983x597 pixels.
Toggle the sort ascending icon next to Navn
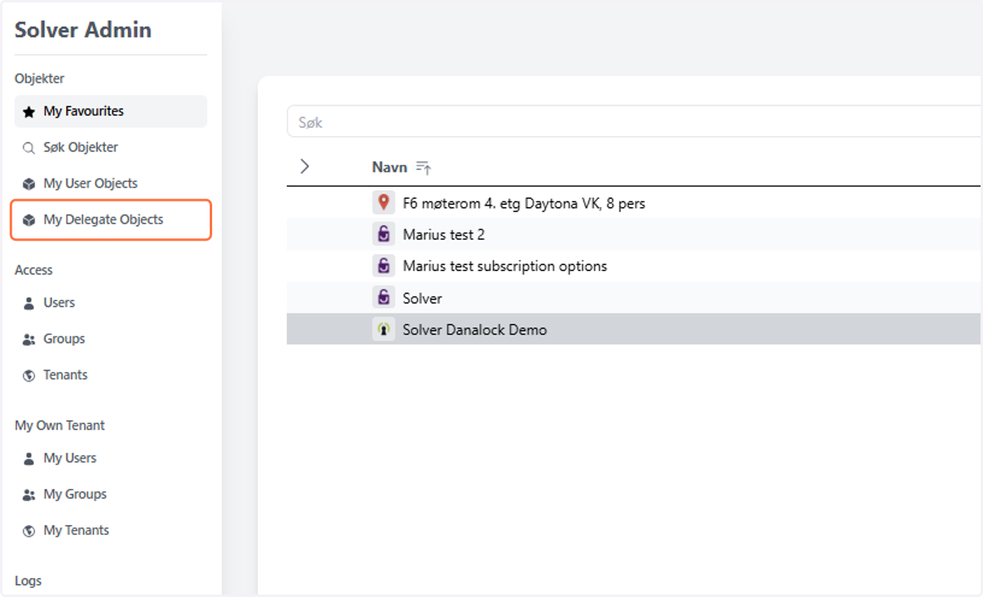click(424, 167)
